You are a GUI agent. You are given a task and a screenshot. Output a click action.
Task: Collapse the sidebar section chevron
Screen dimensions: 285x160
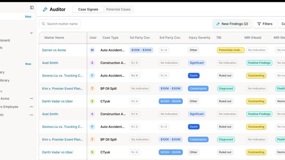(x=32, y=33)
